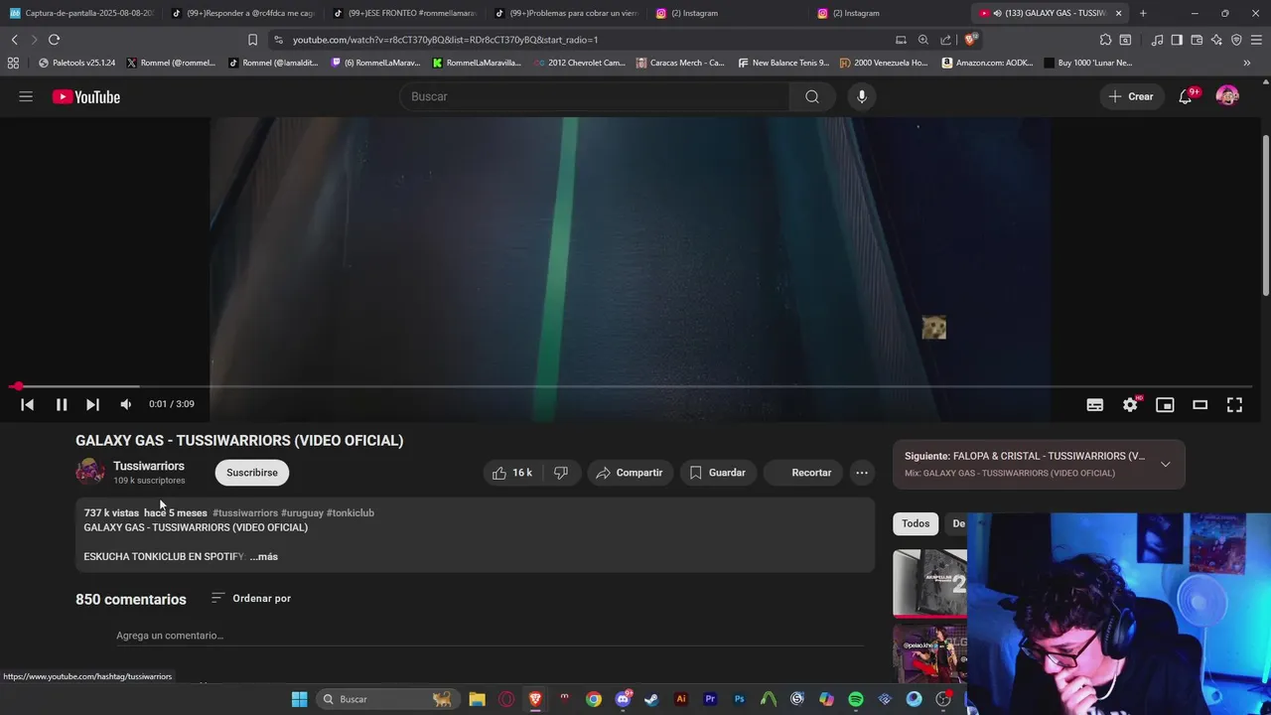Skip to the next video
The image size is (1271, 715).
(92, 404)
